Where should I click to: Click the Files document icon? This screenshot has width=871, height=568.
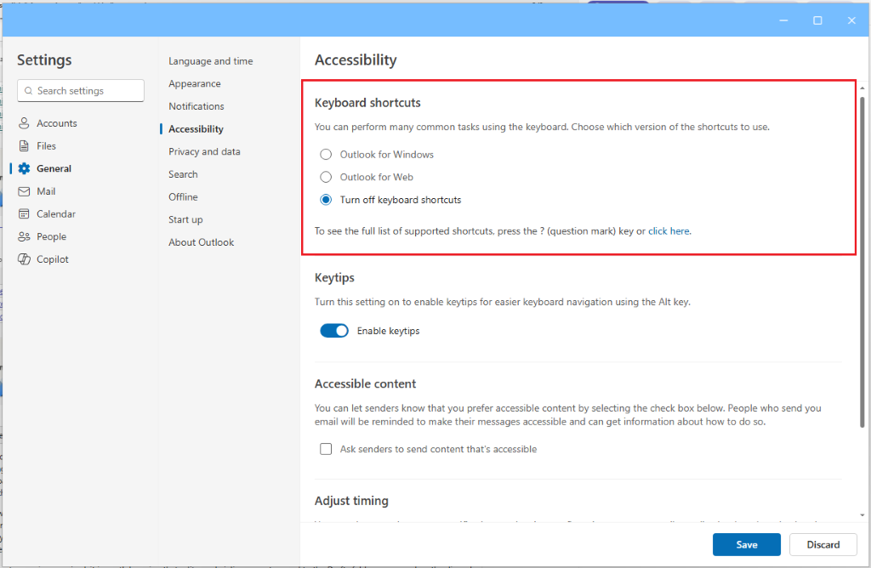click(24, 146)
